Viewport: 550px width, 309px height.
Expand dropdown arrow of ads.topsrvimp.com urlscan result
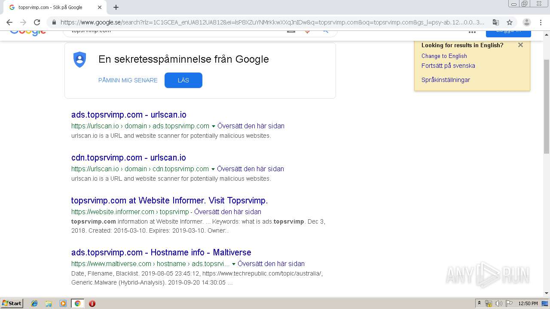point(213,126)
